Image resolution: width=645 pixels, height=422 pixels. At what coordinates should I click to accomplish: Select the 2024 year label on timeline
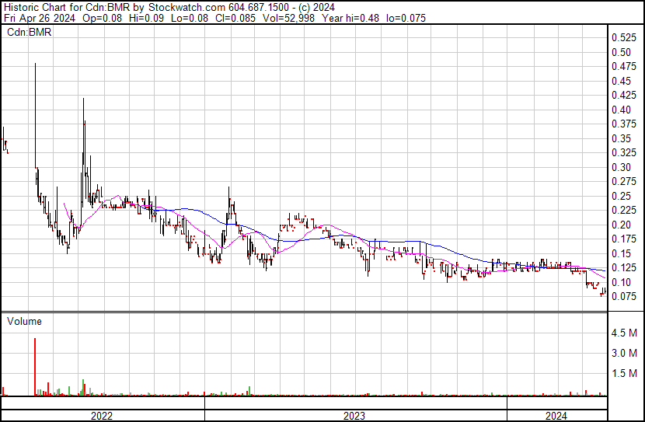[556, 415]
